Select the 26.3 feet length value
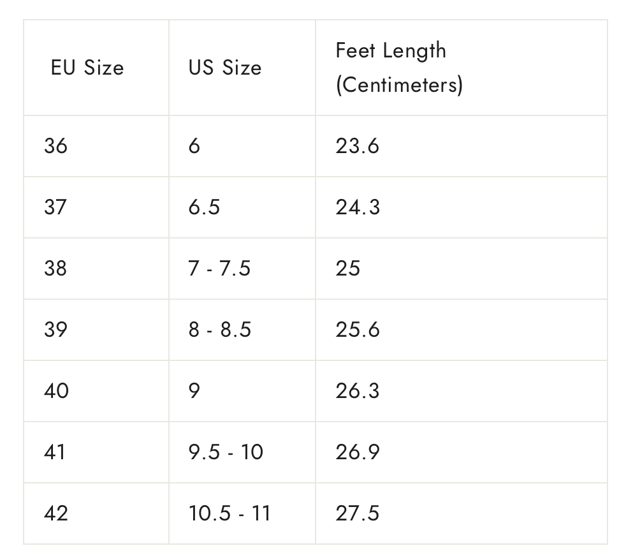 click(357, 391)
